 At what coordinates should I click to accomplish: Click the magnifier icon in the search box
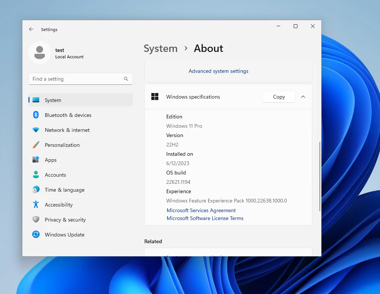pos(126,79)
